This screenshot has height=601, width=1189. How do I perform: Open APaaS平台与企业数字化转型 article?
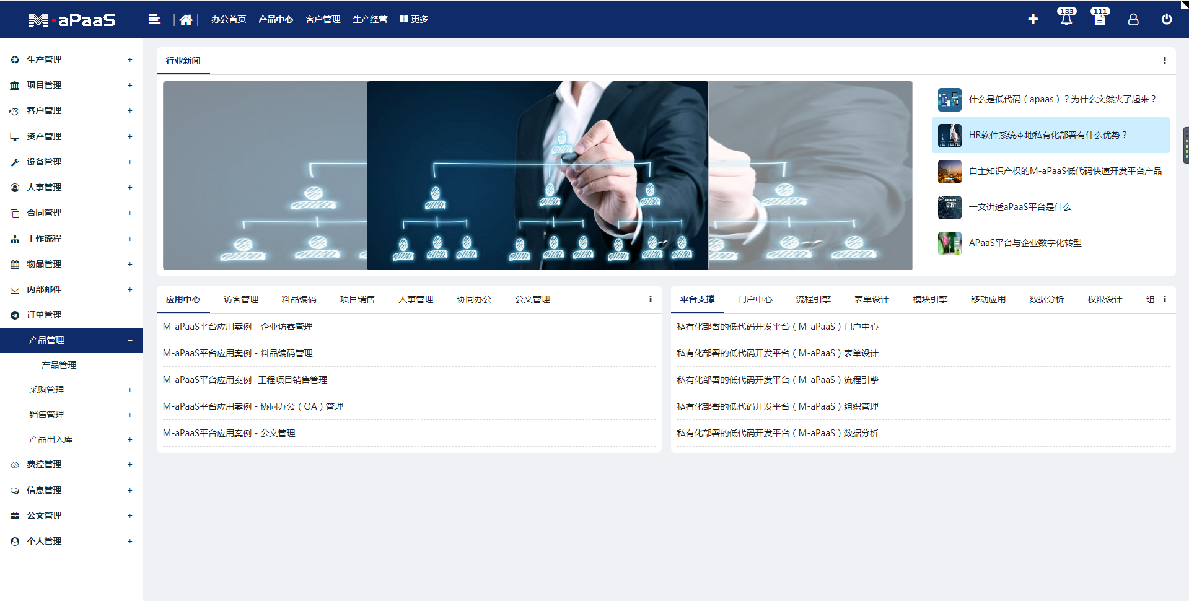pos(1025,243)
